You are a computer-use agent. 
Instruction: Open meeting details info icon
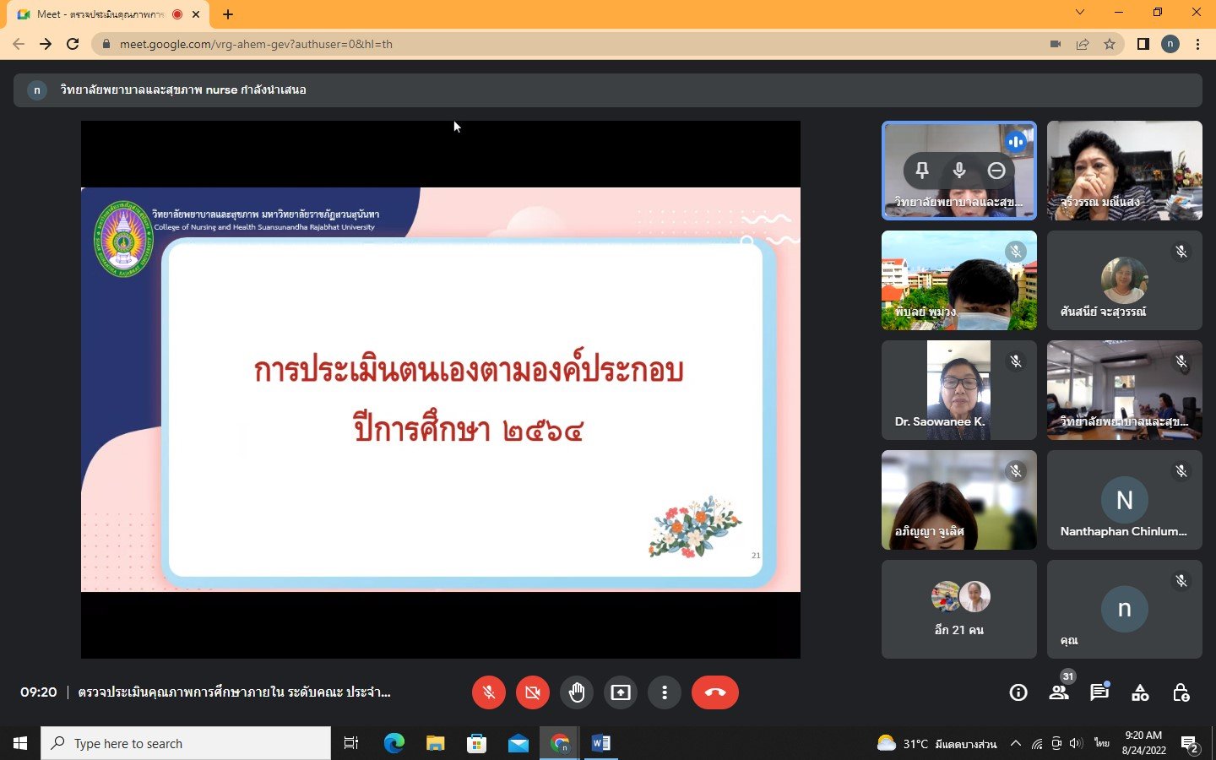(x=1018, y=692)
